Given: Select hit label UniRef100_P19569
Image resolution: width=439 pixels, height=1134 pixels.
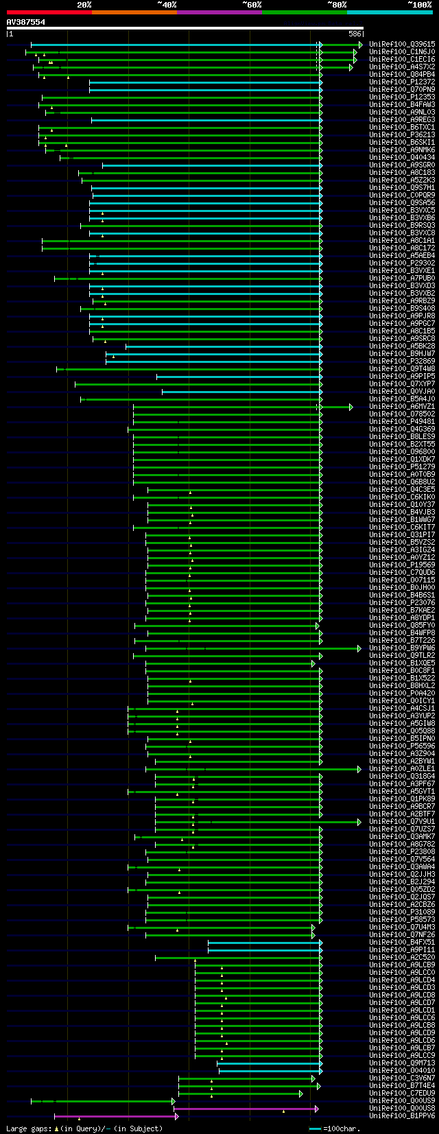Looking at the screenshot, I should coord(402,565).
